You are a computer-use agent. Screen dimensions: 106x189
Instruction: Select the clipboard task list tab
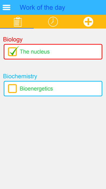pyautogui.click(x=18, y=22)
